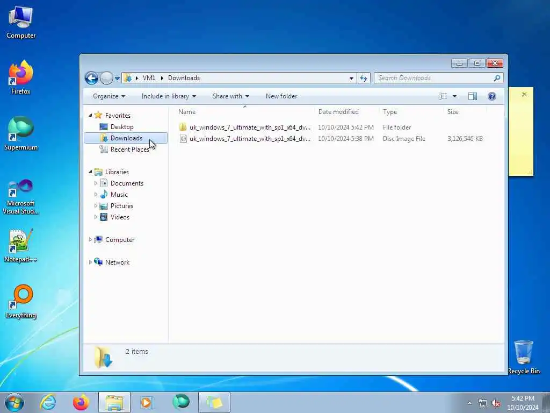This screenshot has width=550, height=413.
Task: Sort by Name column header
Action: coord(245,112)
